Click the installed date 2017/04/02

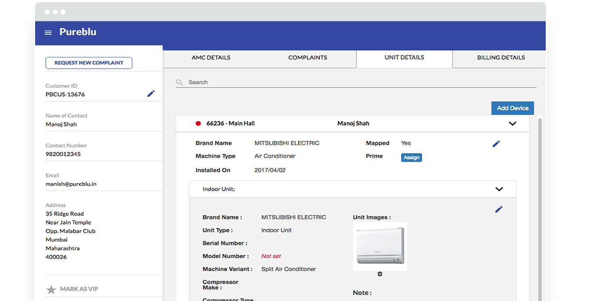pos(270,170)
